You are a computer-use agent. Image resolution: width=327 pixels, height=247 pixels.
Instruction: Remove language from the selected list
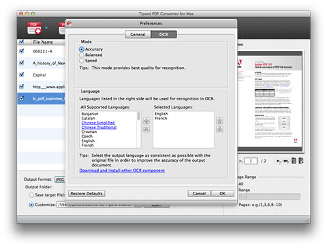tap(146, 129)
